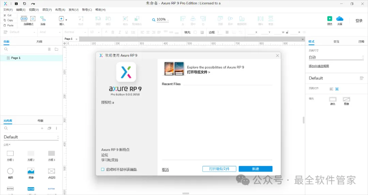The height and width of the screenshot is (195, 368).
Task: Select the intersected selection mode icon
Action: tap(24, 18)
